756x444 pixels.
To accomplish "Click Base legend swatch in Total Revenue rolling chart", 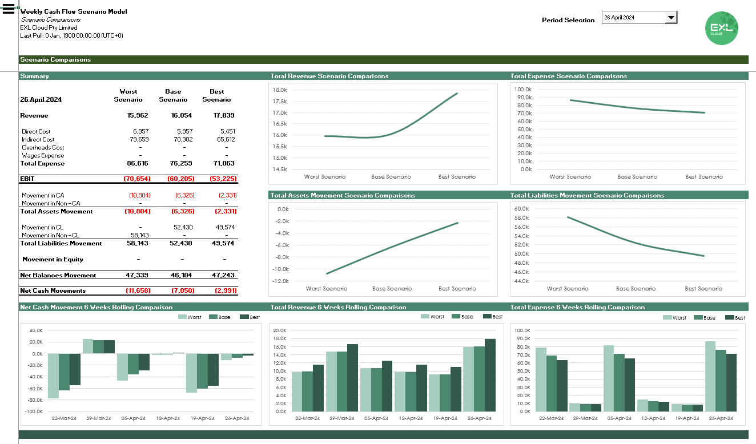I will [x=456, y=316].
